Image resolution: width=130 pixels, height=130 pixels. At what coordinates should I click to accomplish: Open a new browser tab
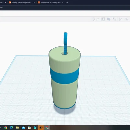(x=67, y=2)
